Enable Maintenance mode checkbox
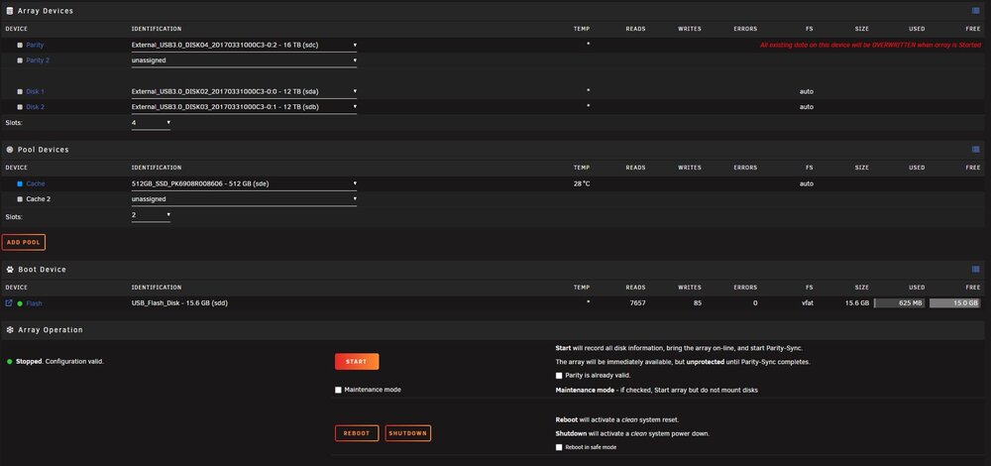 point(338,390)
